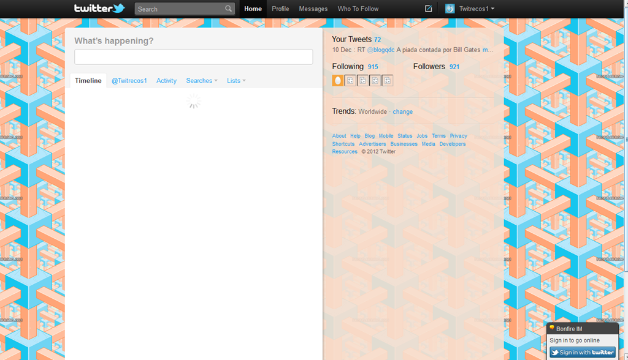Click the Twitrecos1 avatar in top bar
628x360 pixels.
450,9
